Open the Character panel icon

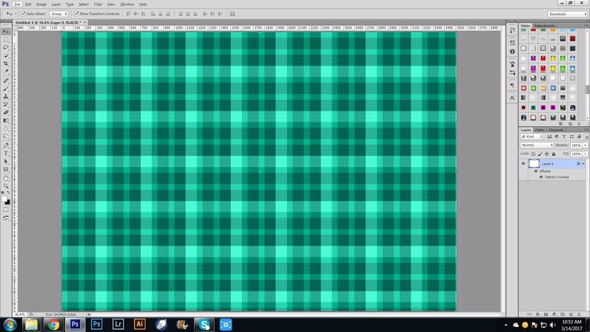pyautogui.click(x=512, y=98)
